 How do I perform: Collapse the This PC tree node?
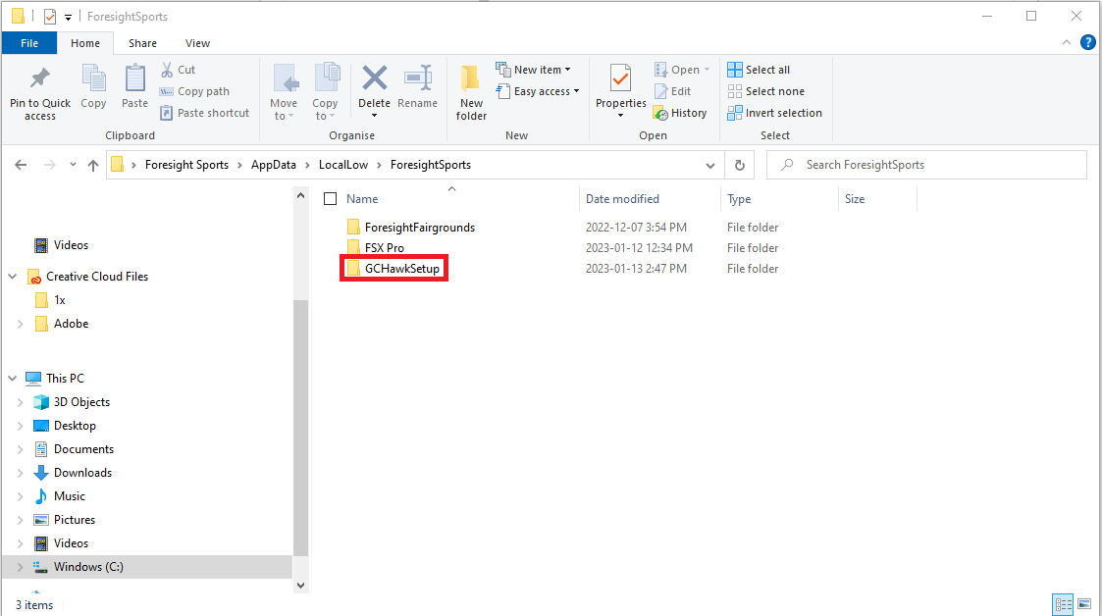click(x=13, y=379)
